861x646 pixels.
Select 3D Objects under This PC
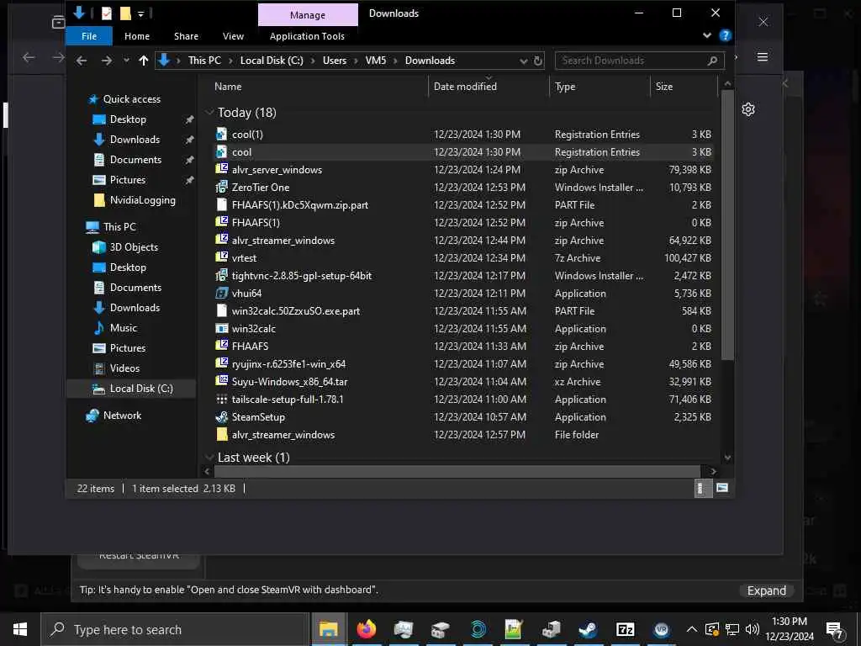tap(134, 247)
